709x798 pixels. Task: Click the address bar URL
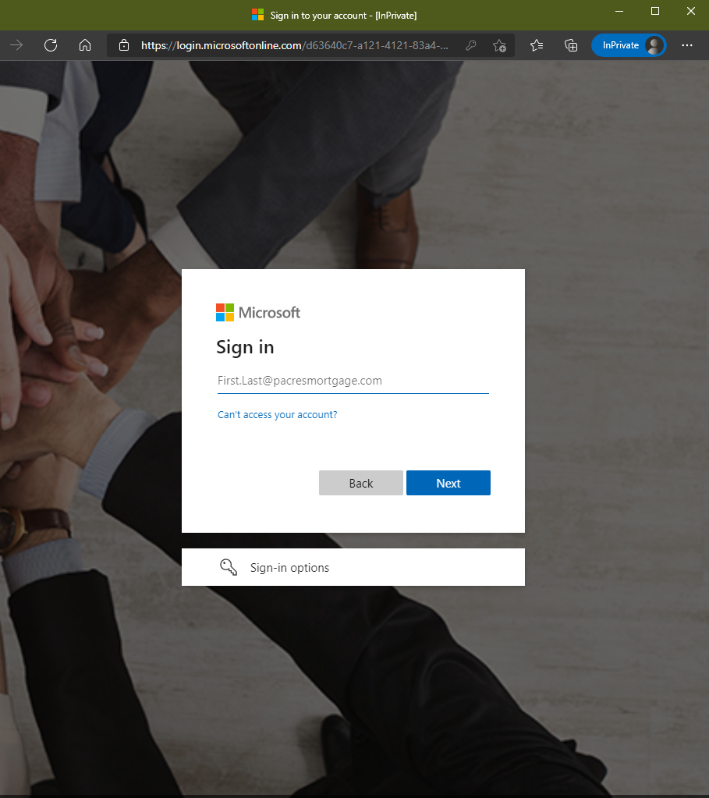[295, 45]
